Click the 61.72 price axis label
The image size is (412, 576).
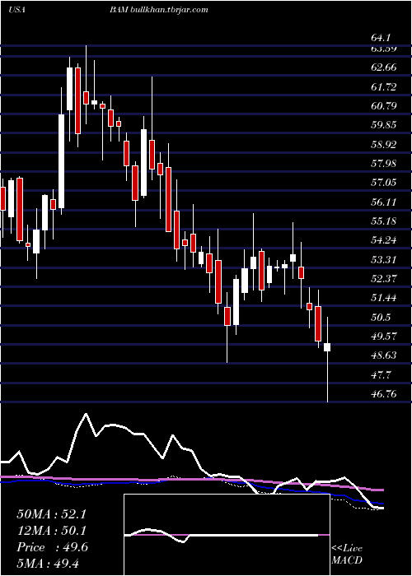click(x=384, y=86)
